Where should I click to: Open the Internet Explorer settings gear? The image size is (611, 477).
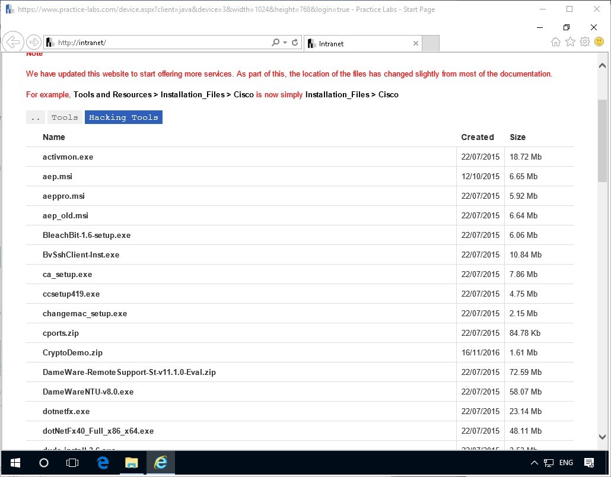(x=585, y=42)
